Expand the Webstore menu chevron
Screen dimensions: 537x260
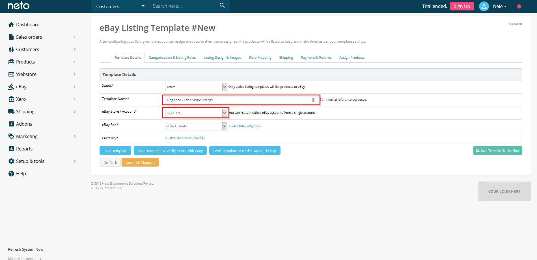(75, 74)
